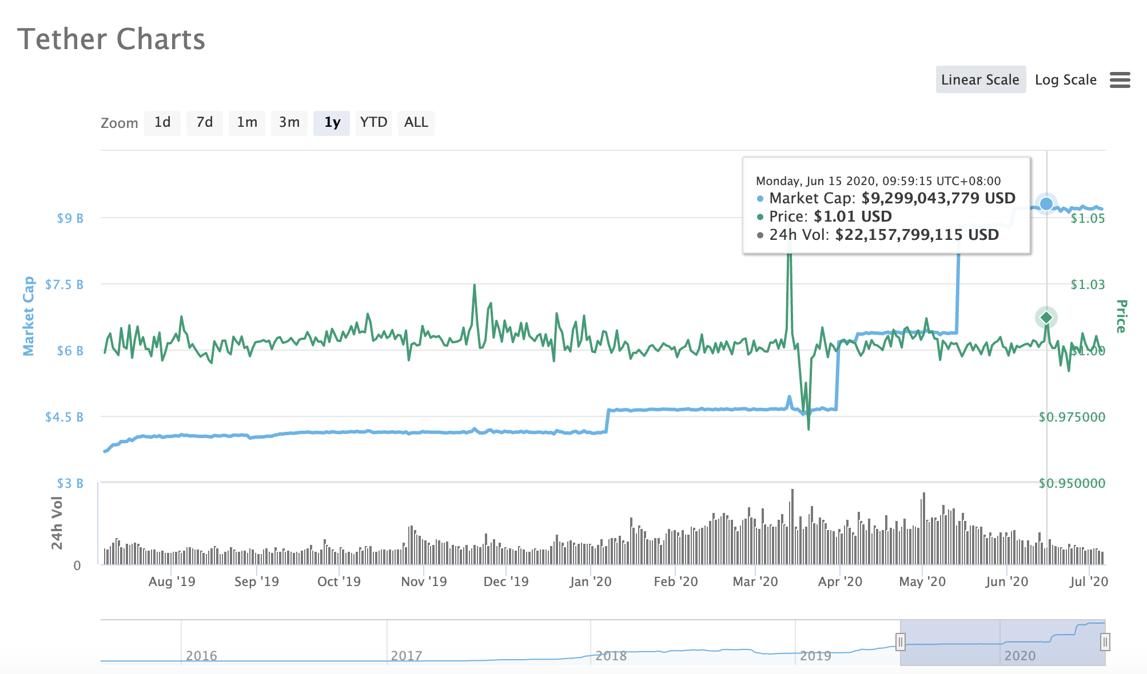Click the Aug '19 x-axis label
The image size is (1147, 674).
172,582
